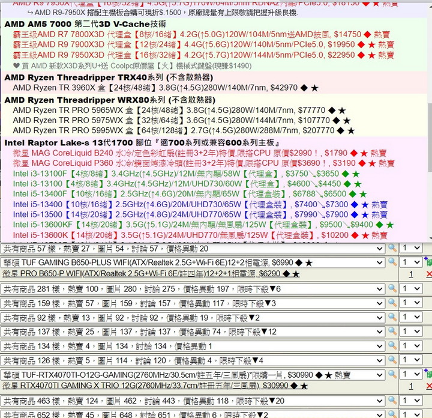This screenshot has height=418, width=432.
Task: Open quantity dropdown for 共有商品 57 樣 row
Action: tap(411, 248)
